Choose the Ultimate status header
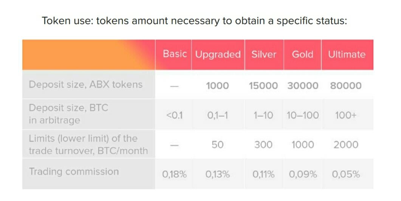This screenshot has height=201, width=401. 347,54
